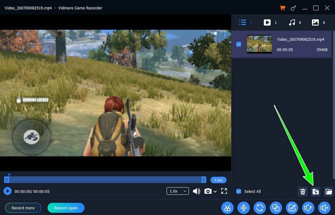Open the output folder icon
The height and width of the screenshot is (215, 335).
(x=329, y=192)
